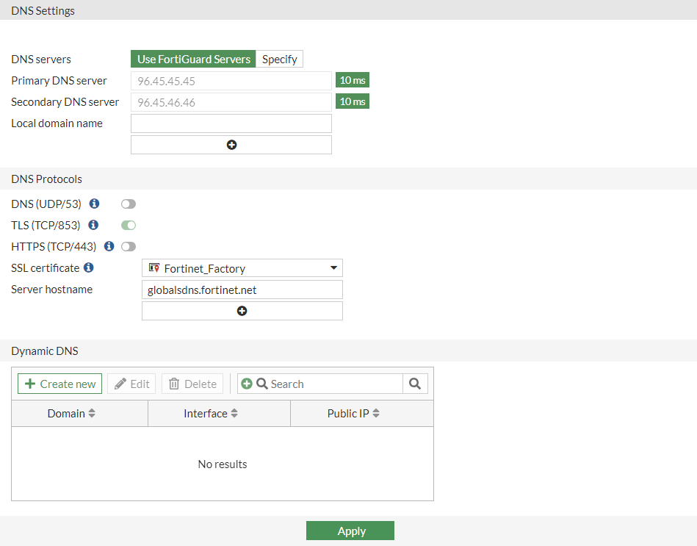Click the Apply button
This screenshot has height=546, width=697.
pyautogui.click(x=350, y=530)
